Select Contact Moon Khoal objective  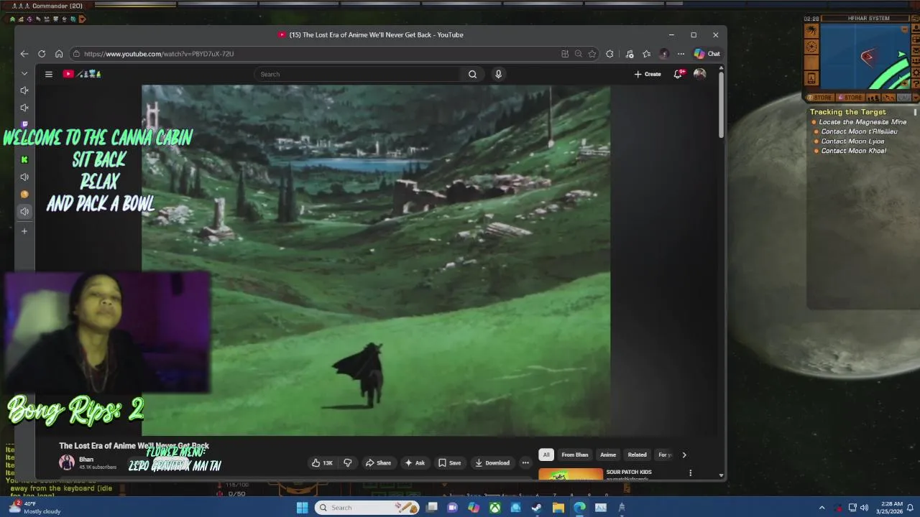pyautogui.click(x=854, y=151)
